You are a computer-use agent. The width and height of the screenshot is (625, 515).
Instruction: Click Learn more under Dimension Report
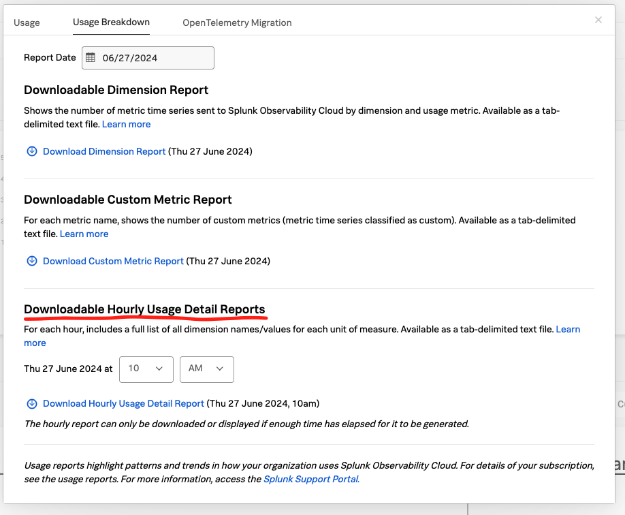pyautogui.click(x=126, y=124)
